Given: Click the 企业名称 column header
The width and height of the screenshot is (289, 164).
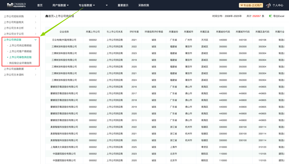Looking at the screenshot, I should 64,32.
